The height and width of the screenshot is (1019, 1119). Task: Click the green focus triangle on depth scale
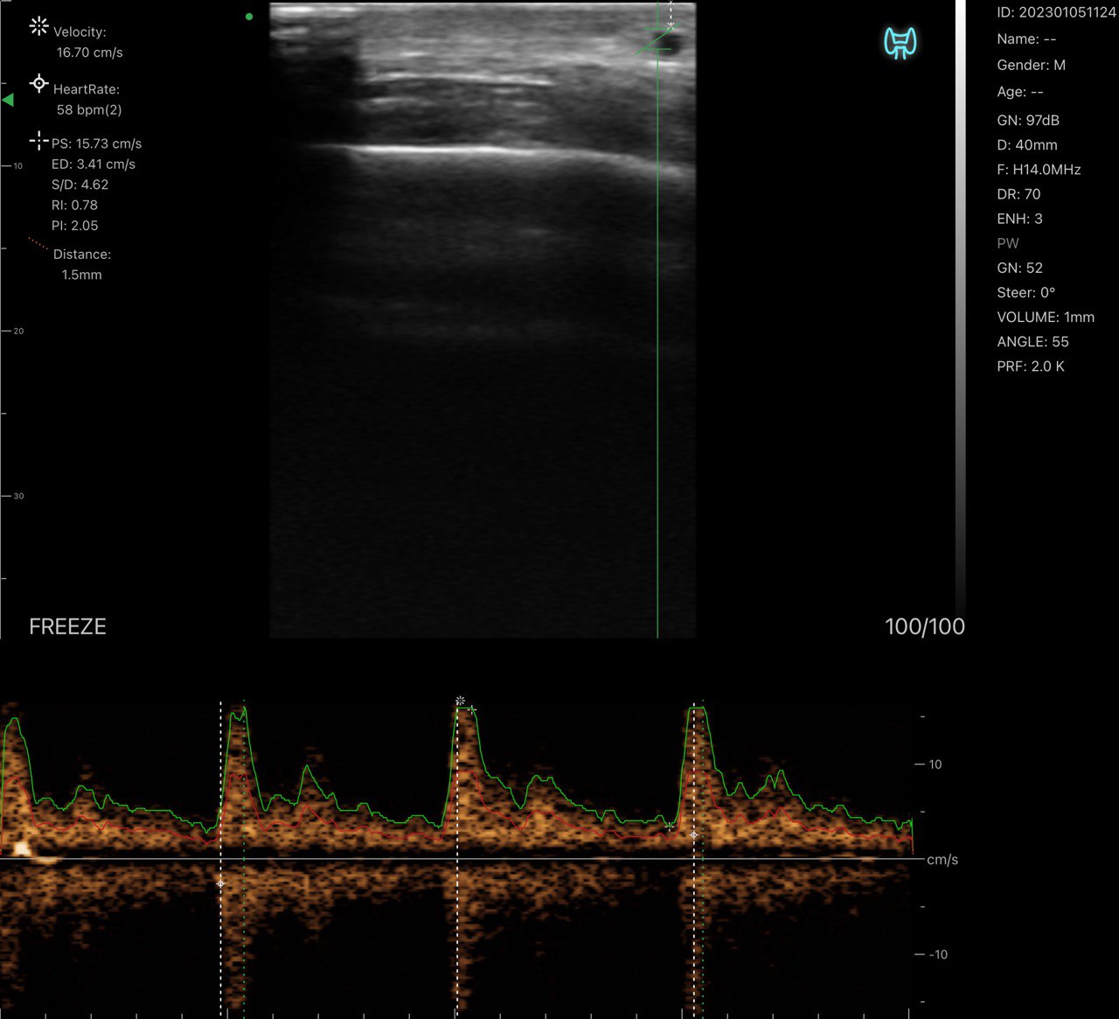(8, 101)
